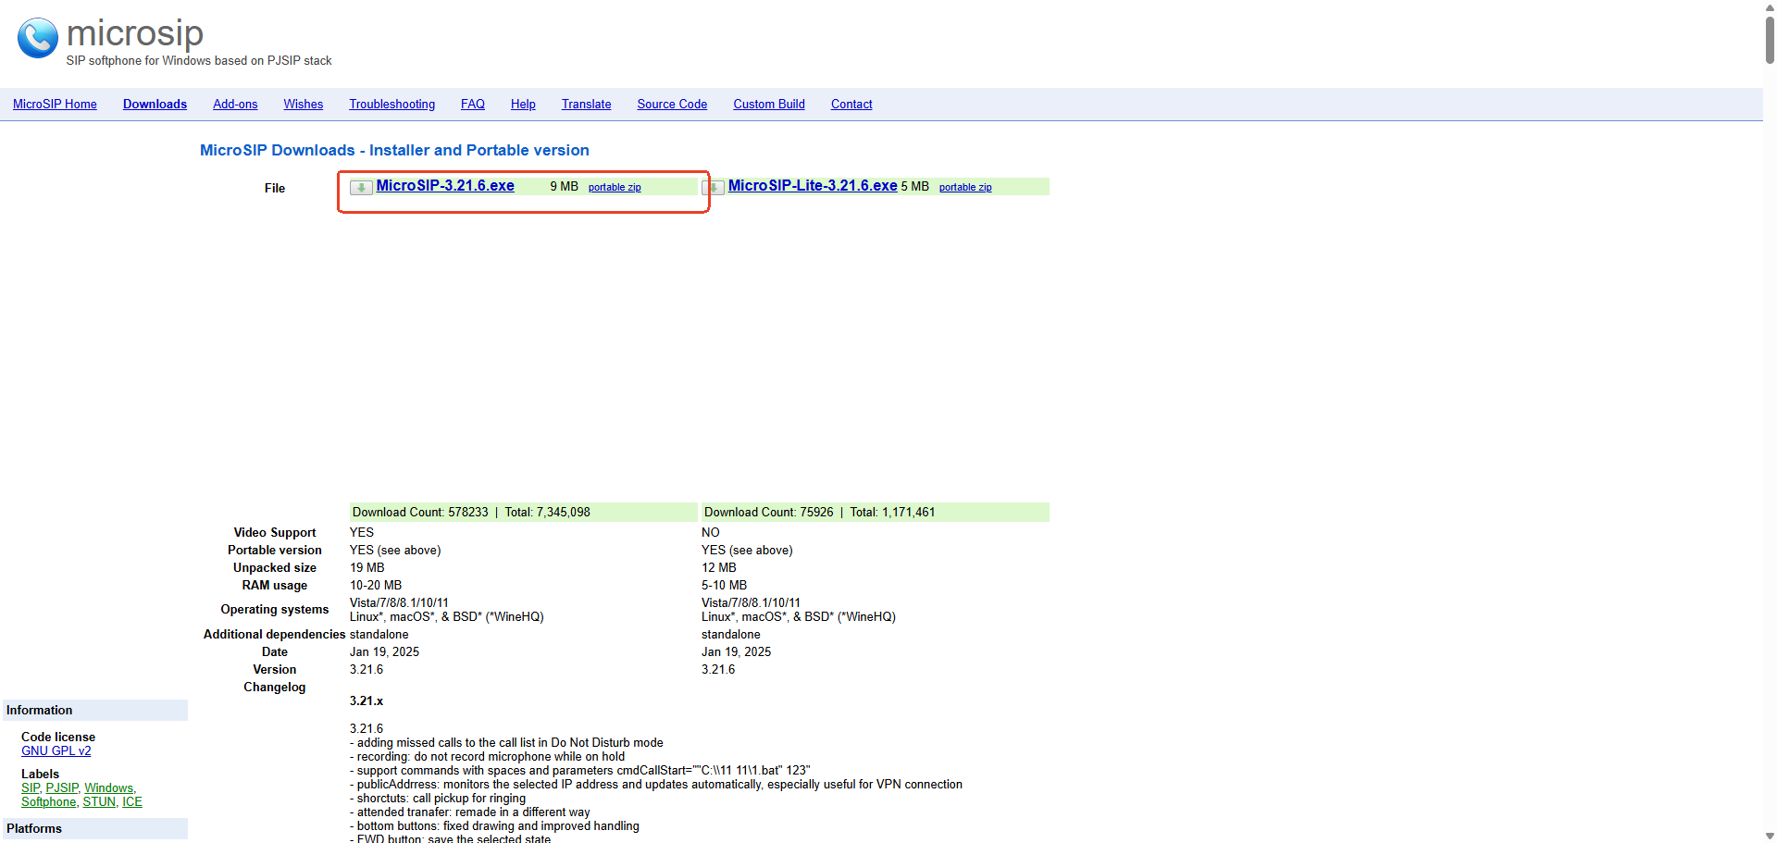The image size is (1777, 843).
Task: Download MicroSIP-Lite-3.21.6.exe installer
Action: [813, 186]
